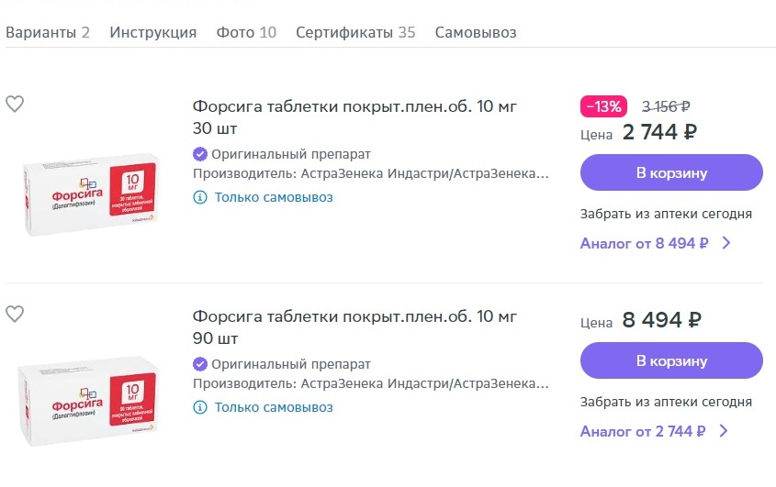Select the Самовывоз tab
This screenshot has width=776, height=487.
(x=476, y=33)
